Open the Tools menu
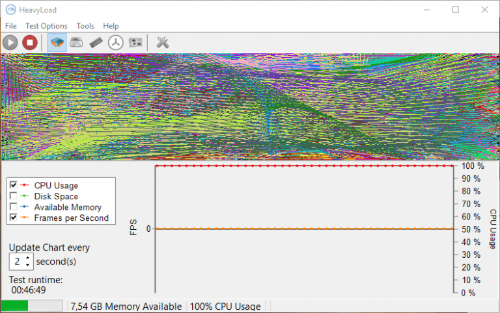Image resolution: width=500 pixels, height=313 pixels. 85,26
